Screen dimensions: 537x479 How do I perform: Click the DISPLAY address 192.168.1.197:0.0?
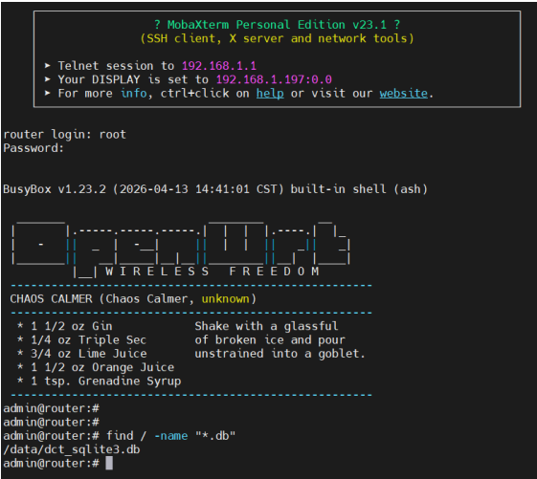[x=274, y=79]
